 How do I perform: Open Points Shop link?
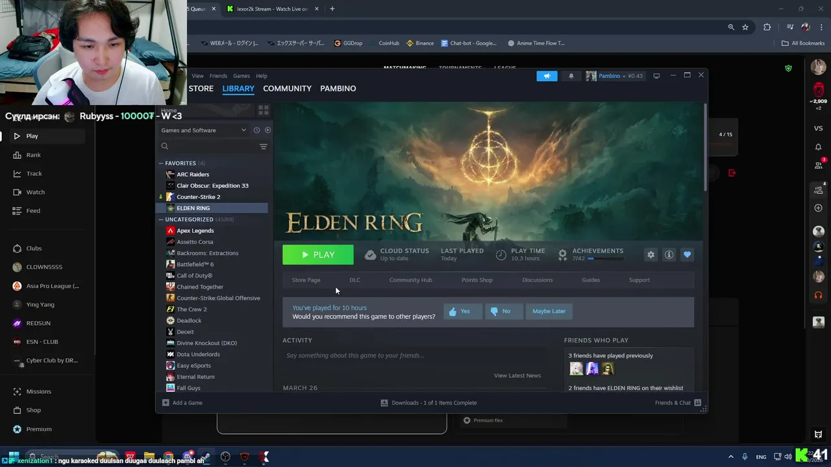click(477, 280)
